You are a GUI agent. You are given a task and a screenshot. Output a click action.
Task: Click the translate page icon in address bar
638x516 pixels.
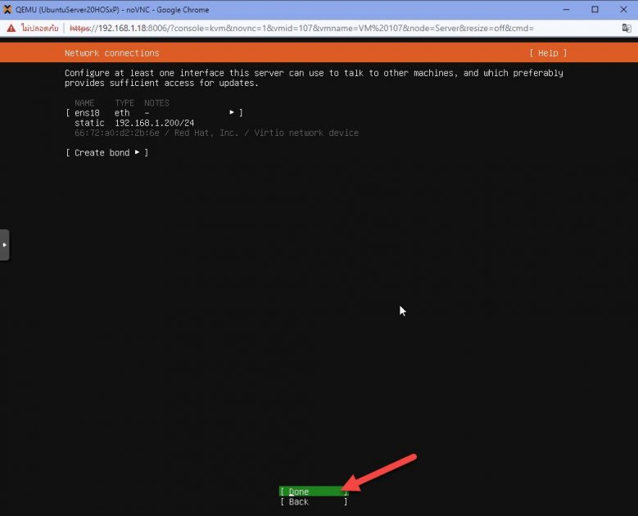[627, 28]
